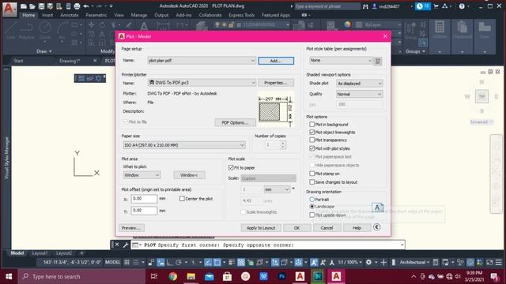This screenshot has height=284, width=506.
Task: Click the Window< button in Plot area
Action: 189,175
